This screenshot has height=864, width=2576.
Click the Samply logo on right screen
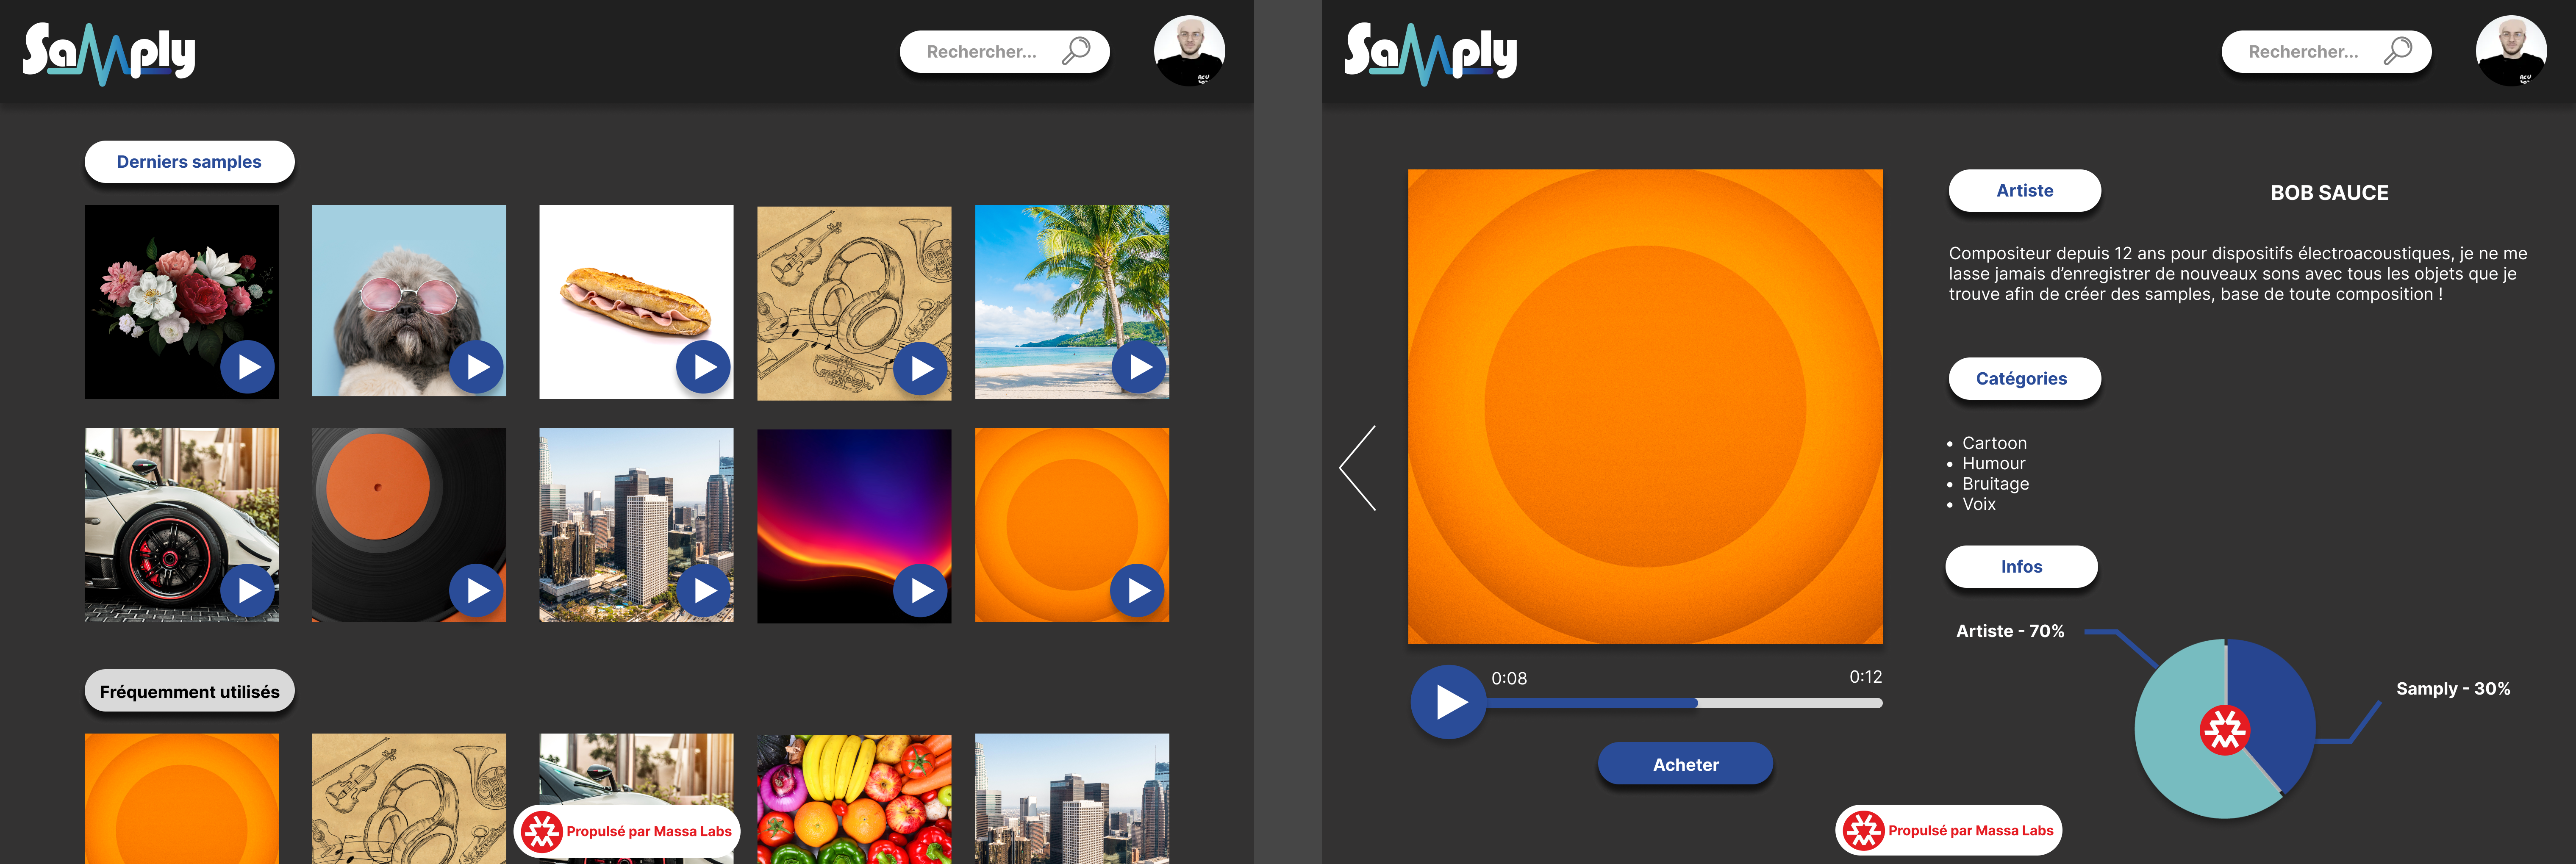point(1431,54)
